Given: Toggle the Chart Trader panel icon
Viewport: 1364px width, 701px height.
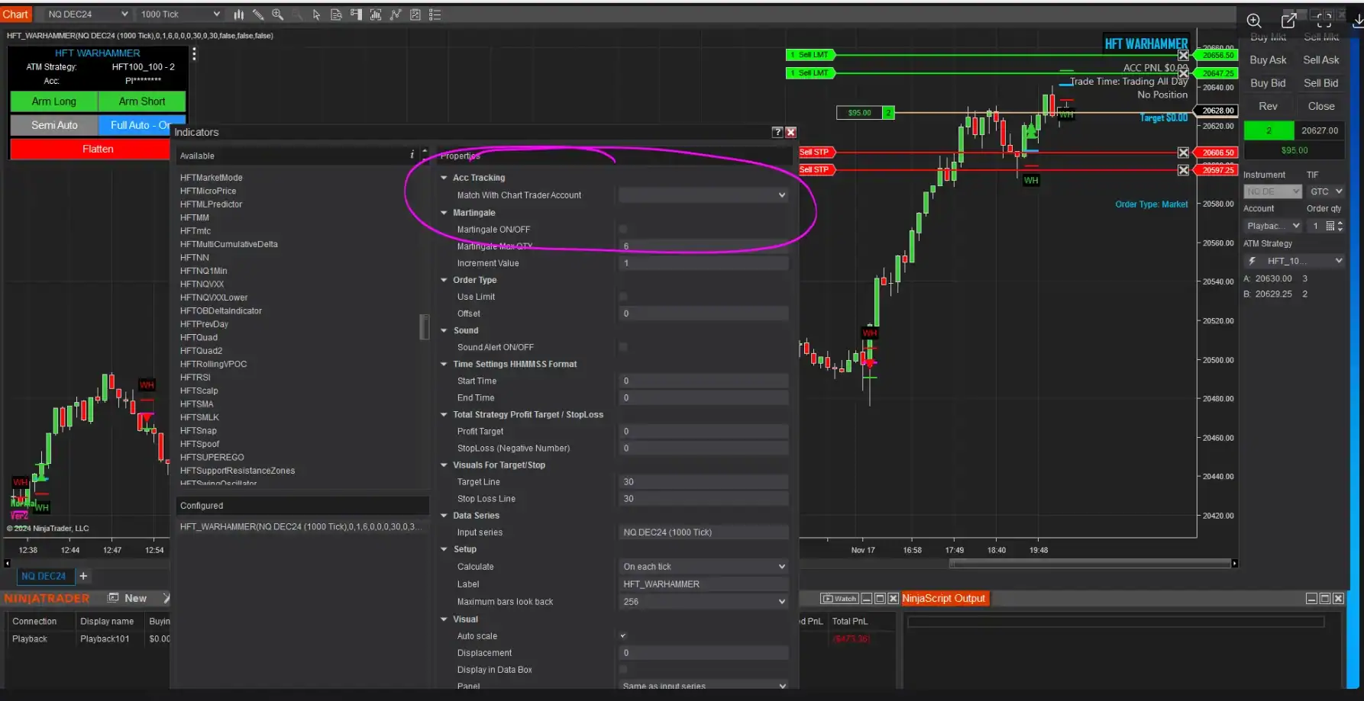Looking at the screenshot, I should (356, 14).
